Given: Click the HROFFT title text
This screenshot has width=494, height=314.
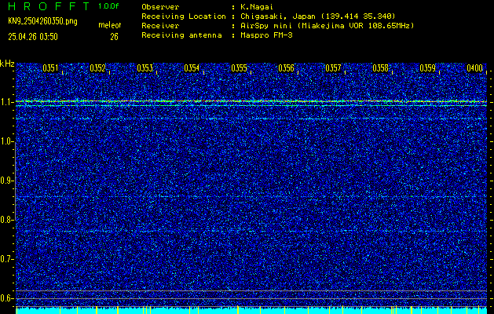Looking at the screenshot, I should pyautogui.click(x=49, y=6).
